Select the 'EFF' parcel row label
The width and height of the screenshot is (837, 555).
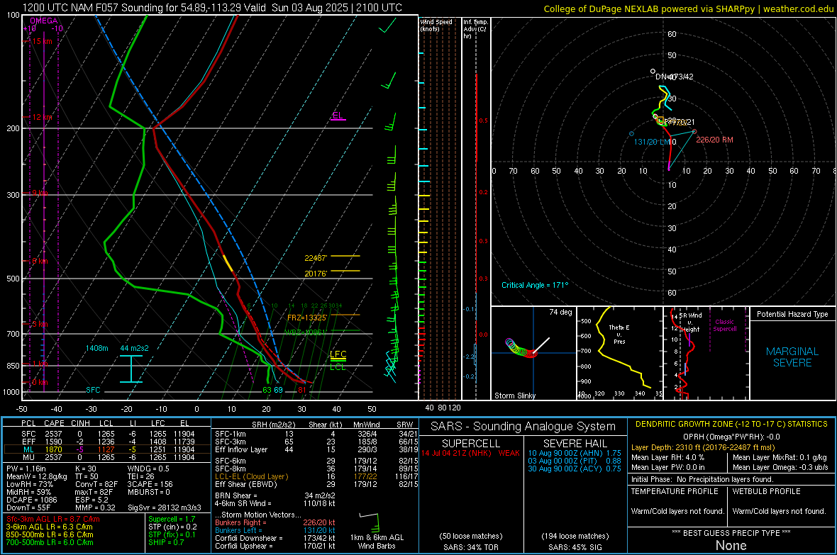[x=28, y=442]
